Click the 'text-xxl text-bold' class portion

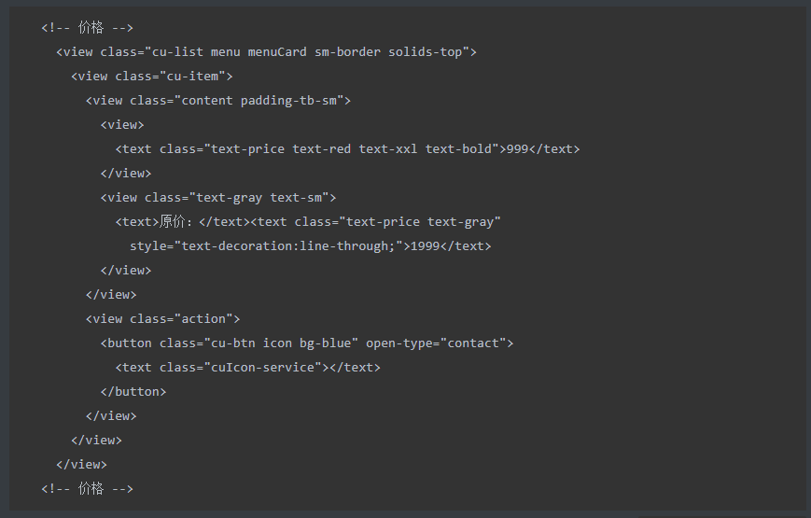426,149
